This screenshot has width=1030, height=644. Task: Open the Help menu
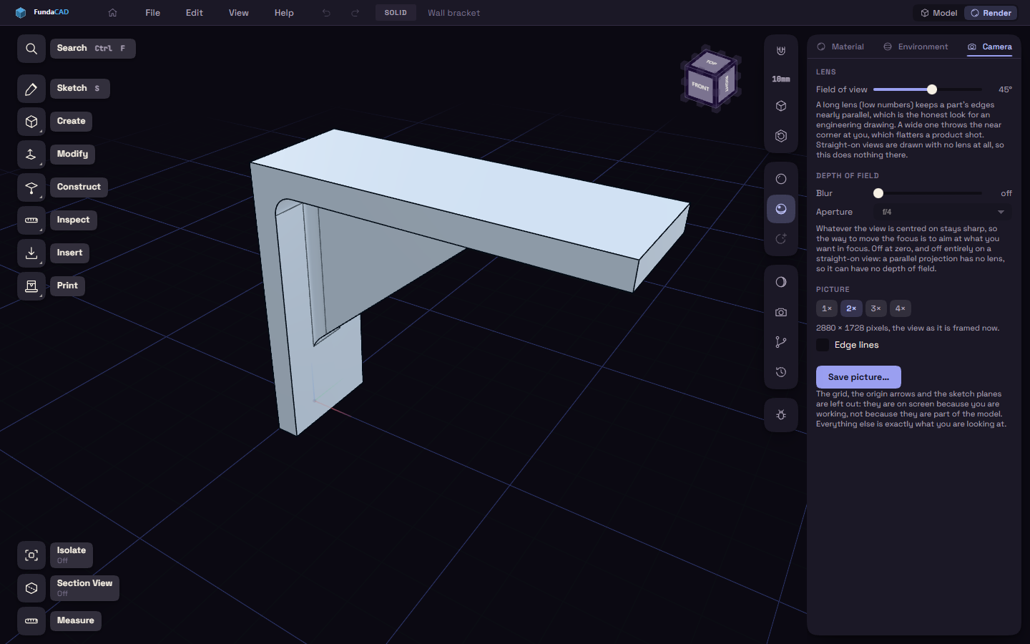point(284,13)
